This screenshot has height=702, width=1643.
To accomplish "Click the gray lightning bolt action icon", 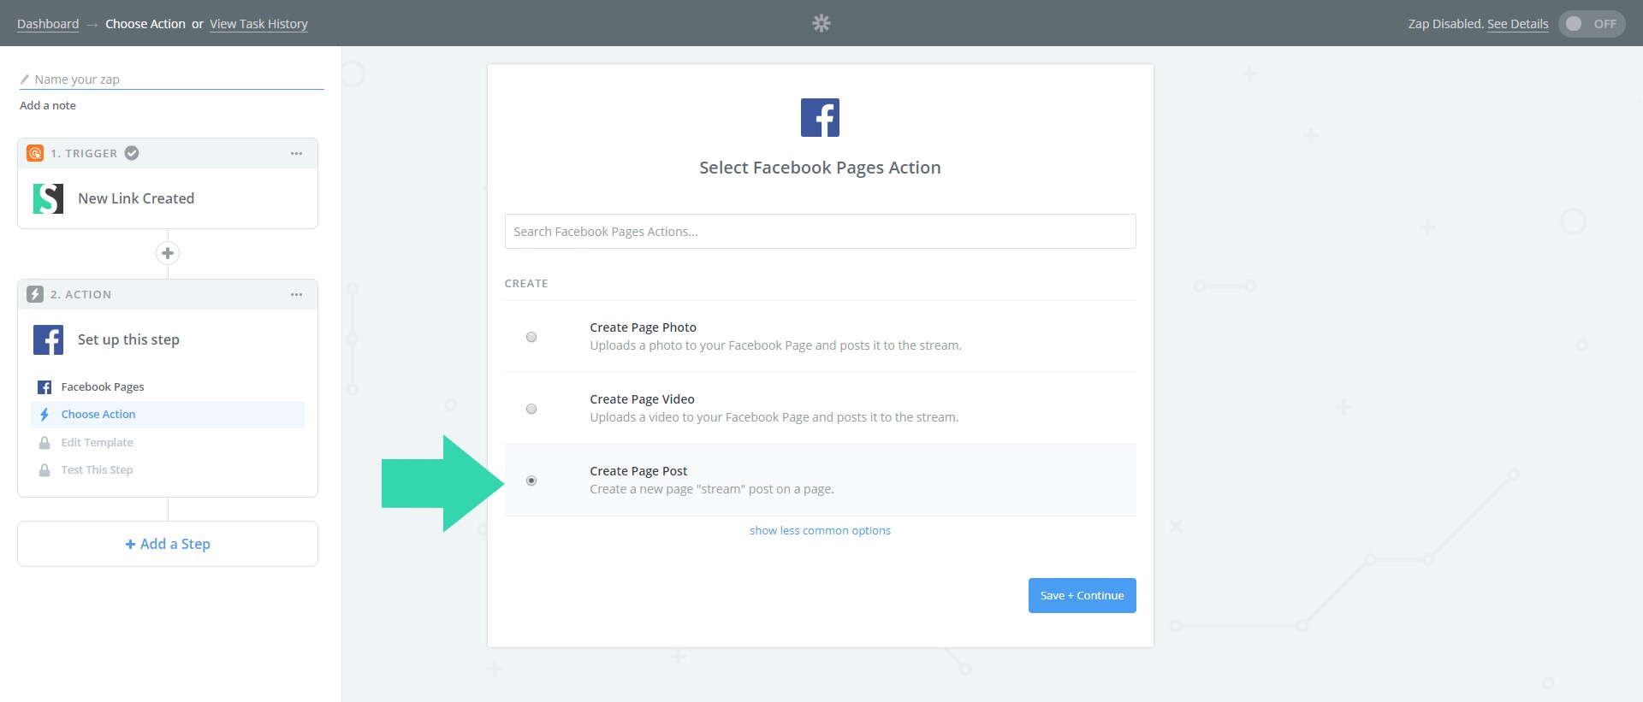I will pyautogui.click(x=35, y=294).
